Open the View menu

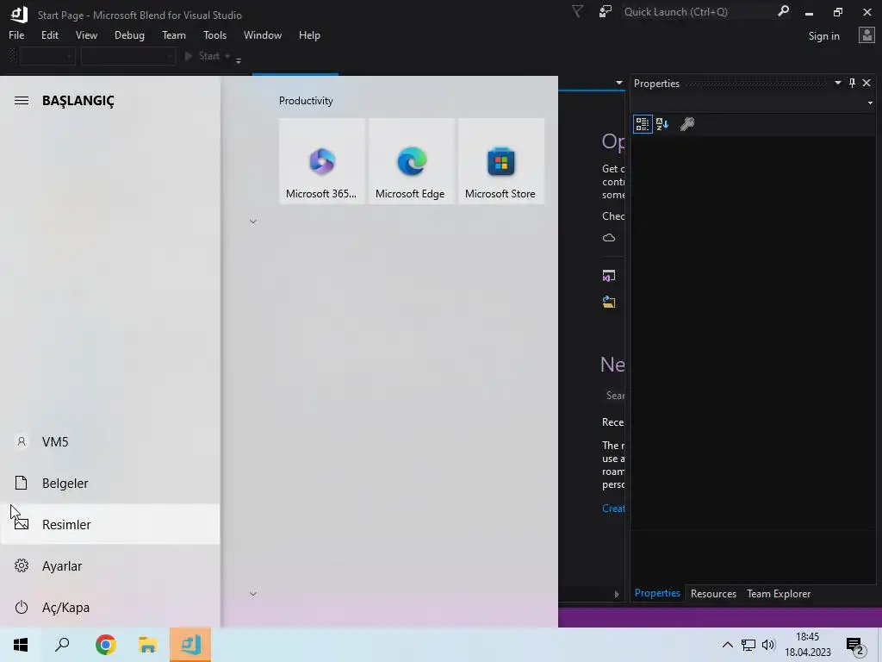click(86, 34)
